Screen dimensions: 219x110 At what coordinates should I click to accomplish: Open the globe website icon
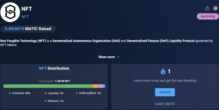(215, 8)
